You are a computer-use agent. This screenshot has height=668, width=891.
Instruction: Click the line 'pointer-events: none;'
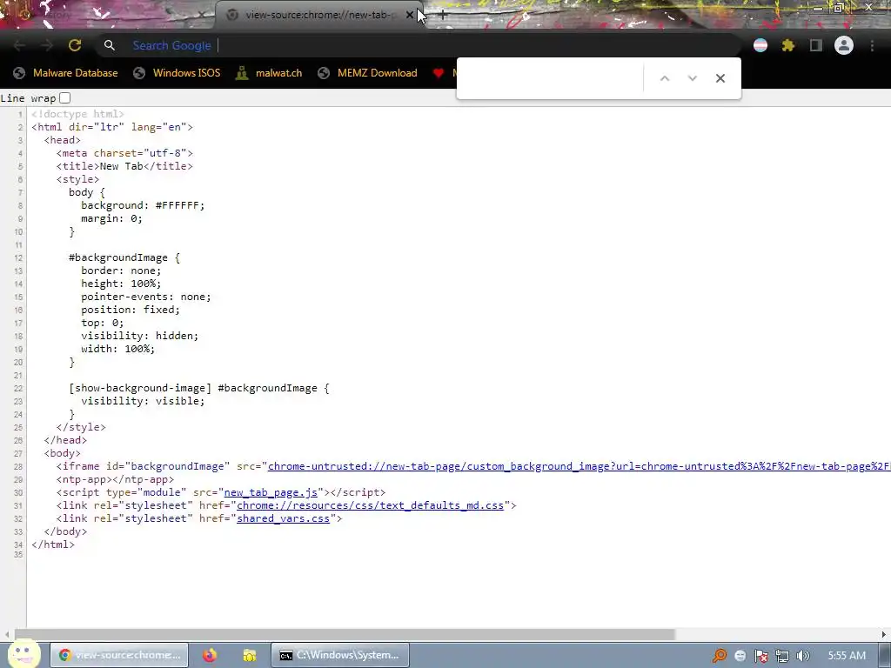tap(146, 297)
